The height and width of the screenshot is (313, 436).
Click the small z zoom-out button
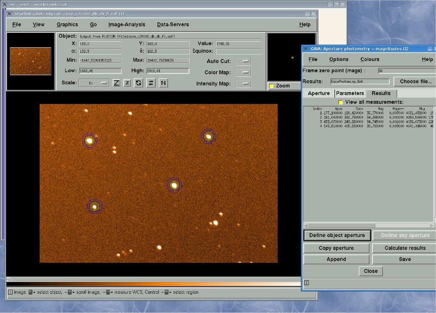(x=127, y=83)
